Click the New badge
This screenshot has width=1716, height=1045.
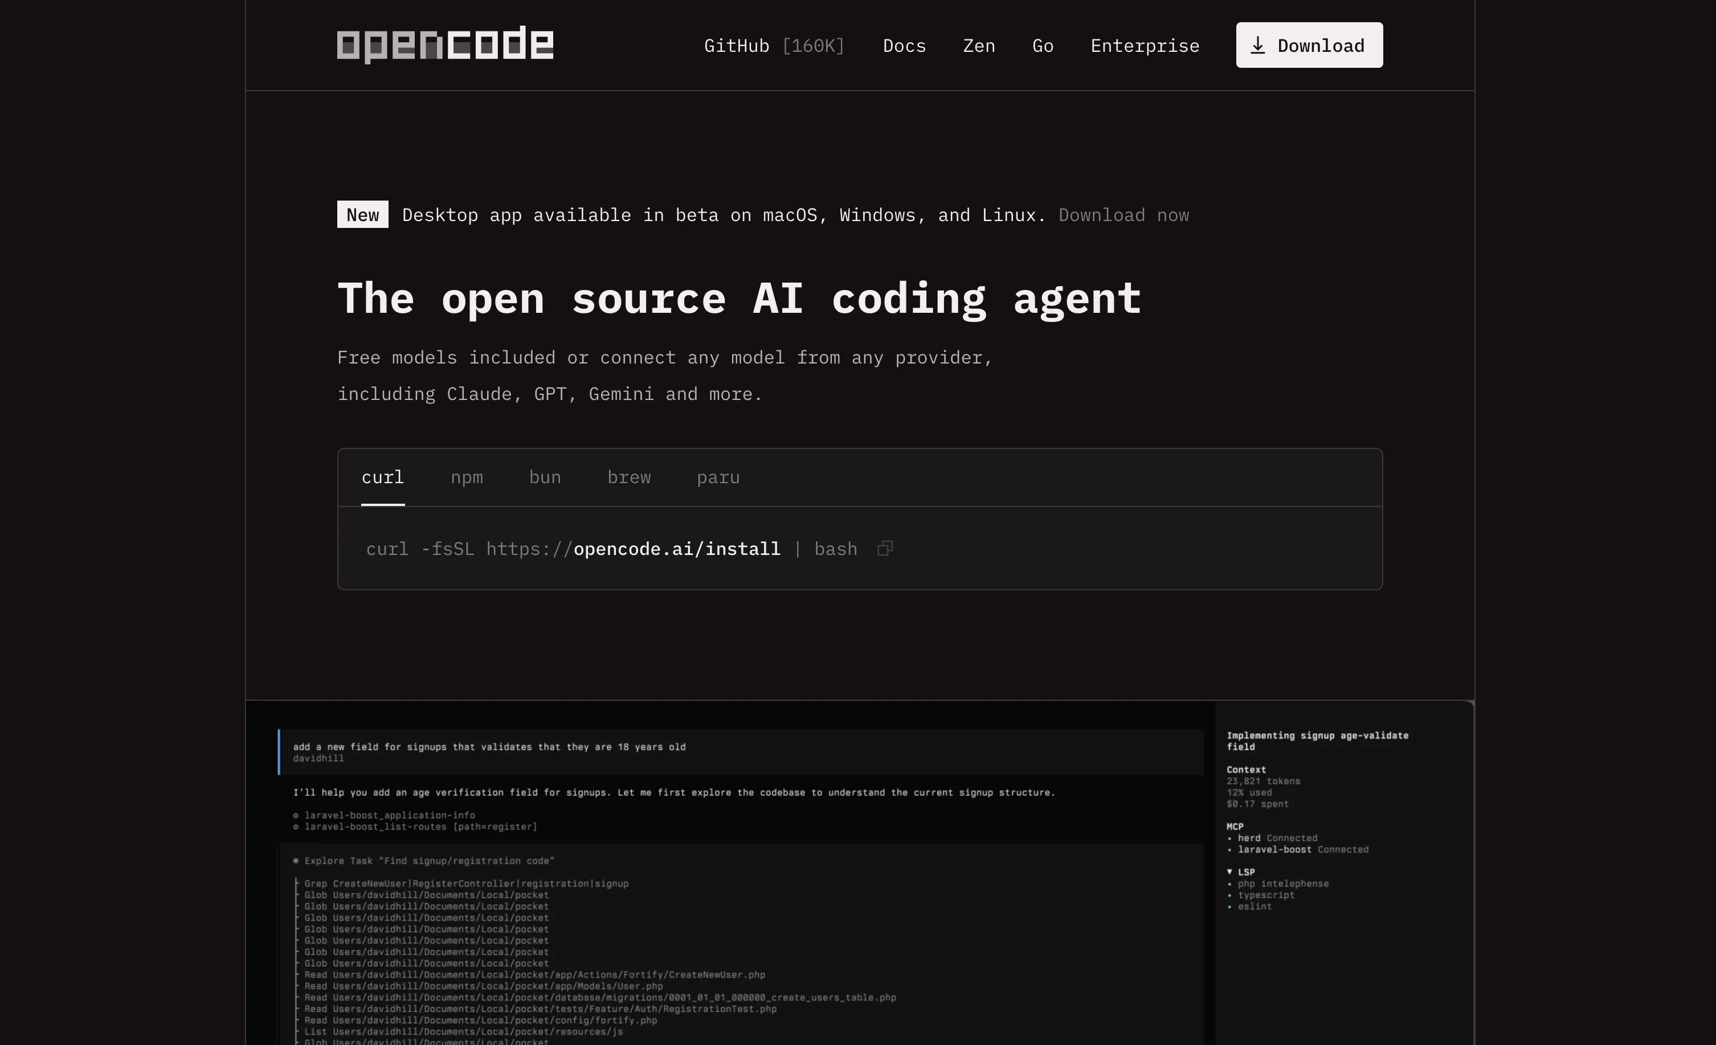tap(363, 215)
